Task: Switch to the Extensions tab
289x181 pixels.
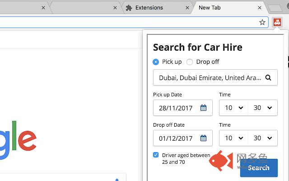Action: pos(158,8)
